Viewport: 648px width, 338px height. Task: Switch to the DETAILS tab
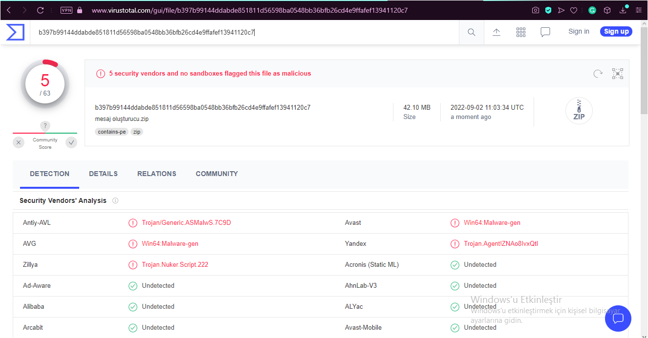coord(103,174)
